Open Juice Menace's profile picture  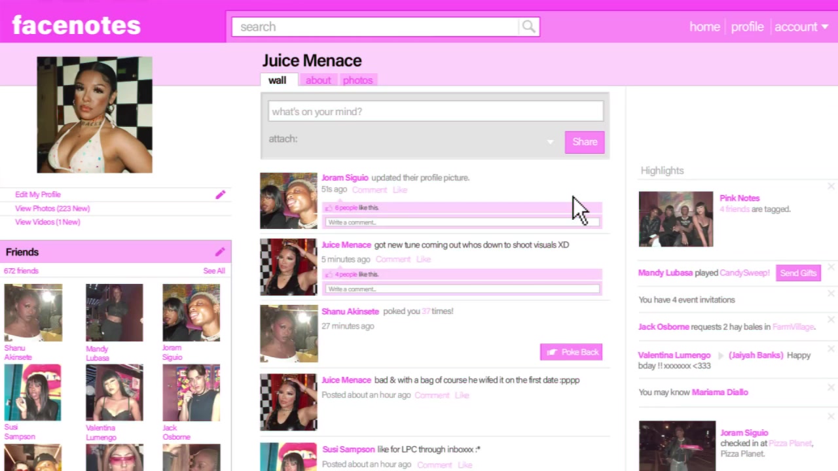(94, 114)
